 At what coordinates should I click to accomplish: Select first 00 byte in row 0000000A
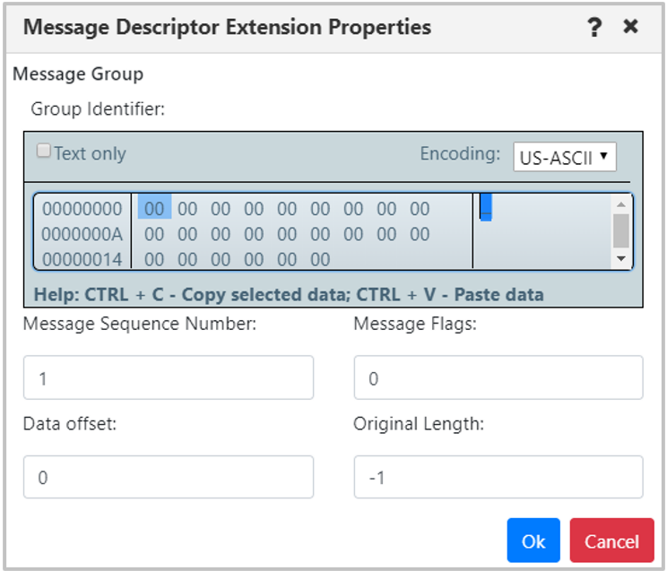[154, 234]
